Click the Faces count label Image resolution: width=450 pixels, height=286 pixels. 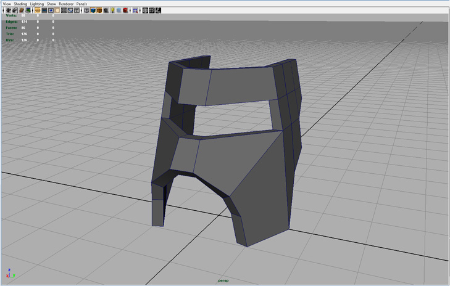click(x=11, y=28)
